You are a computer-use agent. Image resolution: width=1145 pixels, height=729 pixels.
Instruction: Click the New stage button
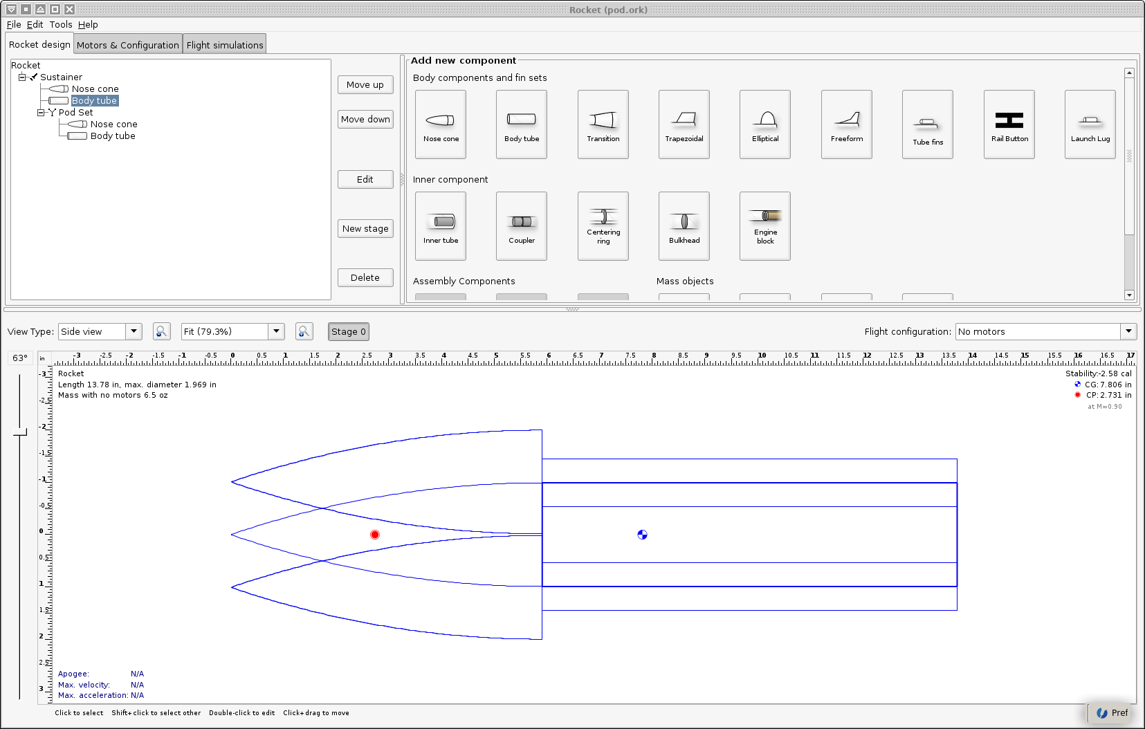coord(365,228)
